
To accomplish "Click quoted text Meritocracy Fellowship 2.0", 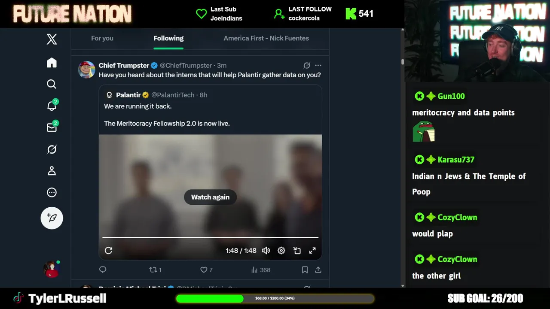I will point(167,123).
